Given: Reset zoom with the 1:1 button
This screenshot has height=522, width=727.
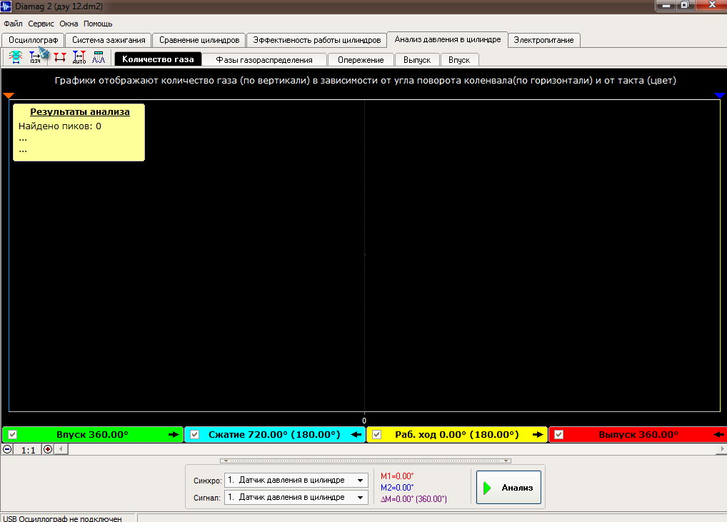Looking at the screenshot, I should point(28,450).
